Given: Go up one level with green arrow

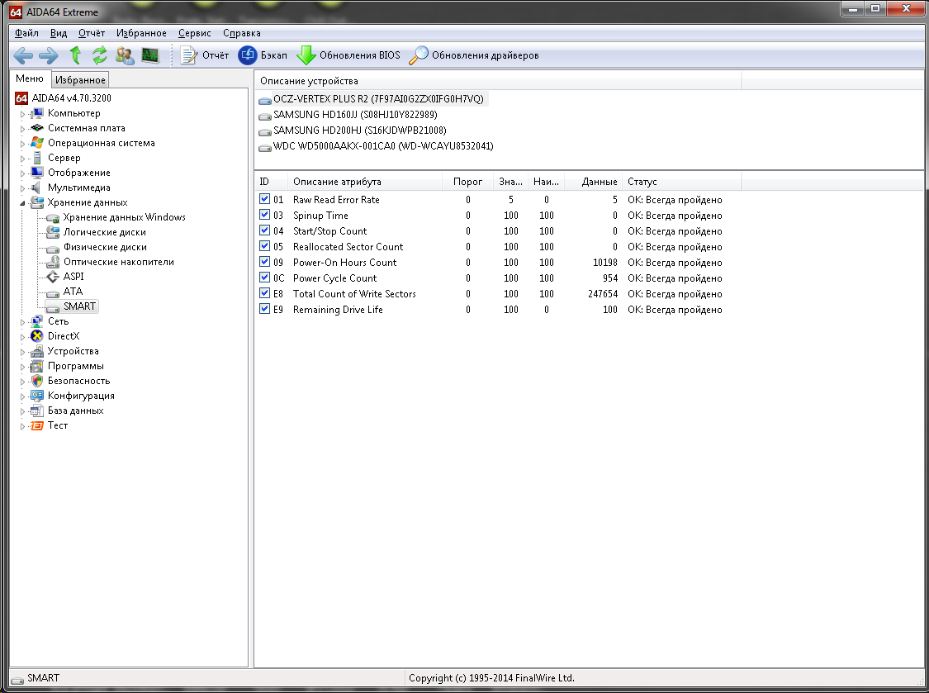Looking at the screenshot, I should click(x=74, y=55).
